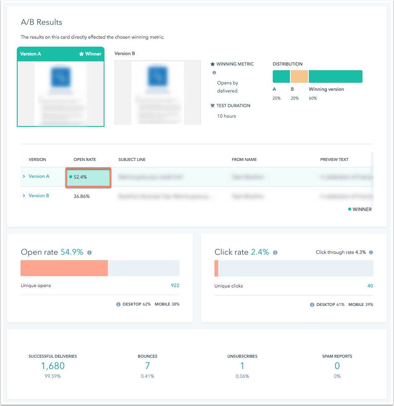Click the info icon before Desktop 62%
This screenshot has width=394, height=406.
point(118,304)
